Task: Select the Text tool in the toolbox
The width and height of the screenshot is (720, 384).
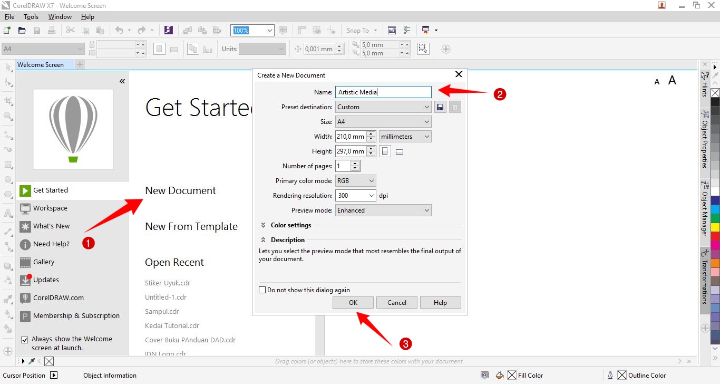Action: click(8, 214)
